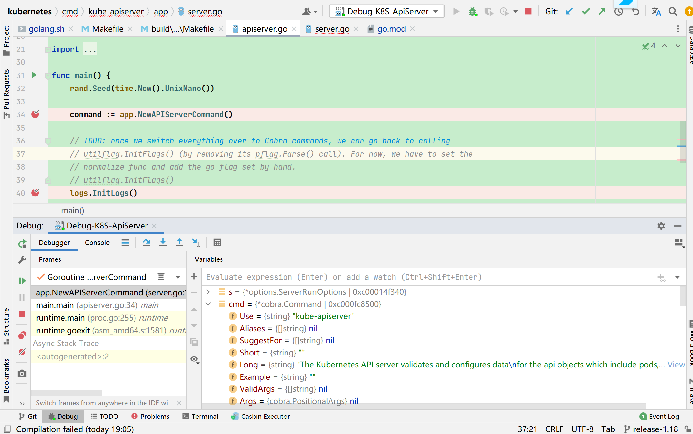Open evaluate expression history dropdown

click(x=677, y=277)
